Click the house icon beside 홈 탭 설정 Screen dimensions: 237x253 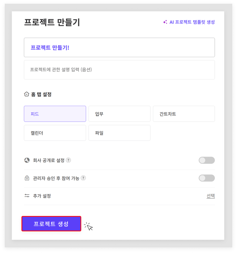tap(27, 94)
